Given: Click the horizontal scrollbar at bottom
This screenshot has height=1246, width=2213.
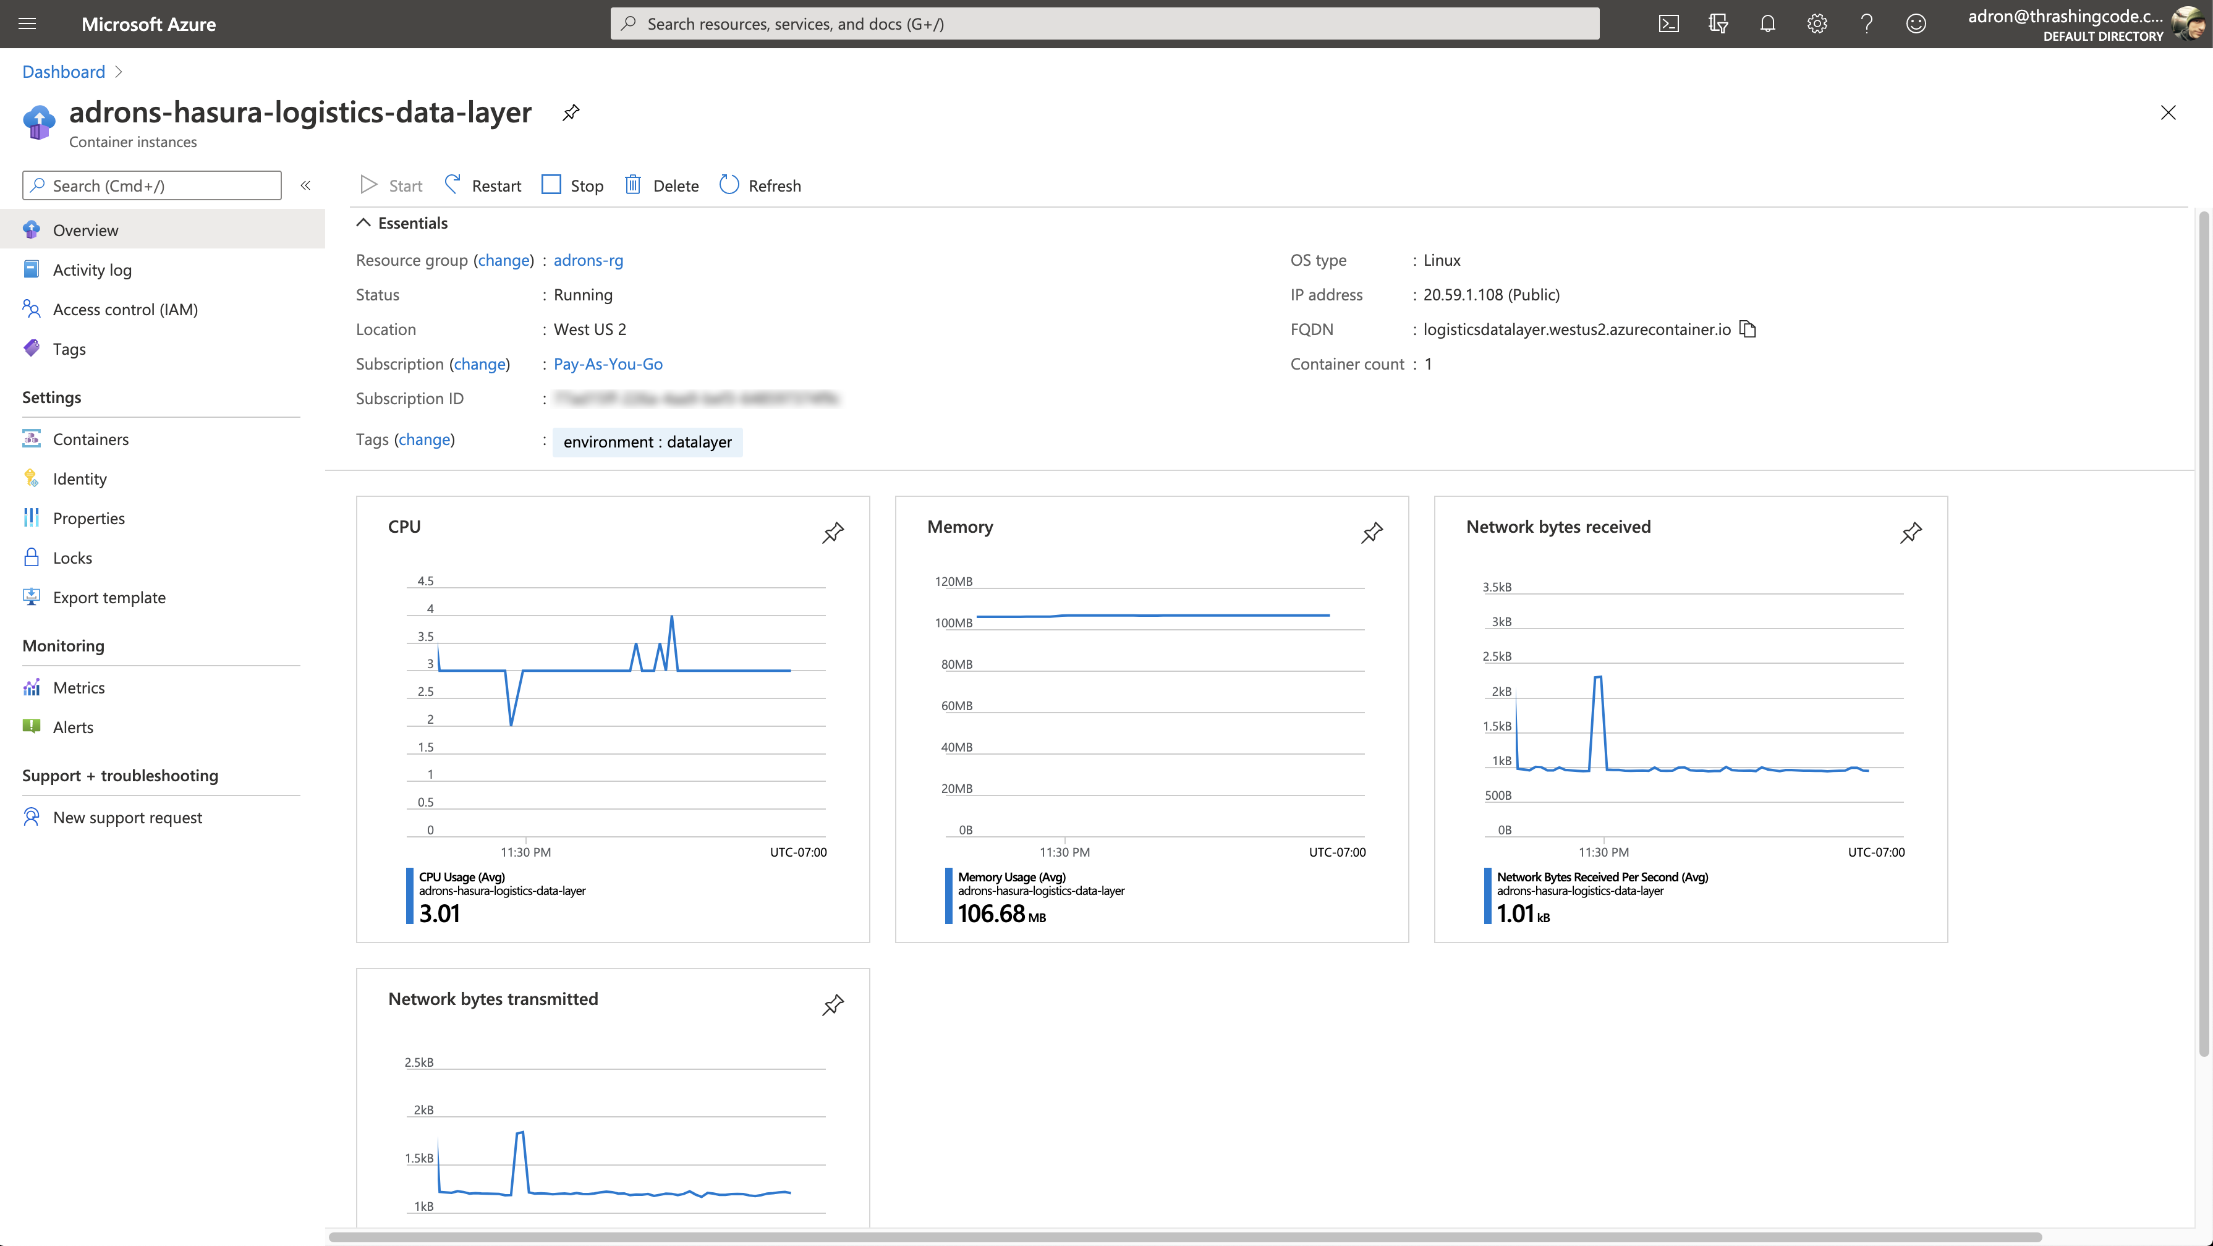Looking at the screenshot, I should (1184, 1237).
